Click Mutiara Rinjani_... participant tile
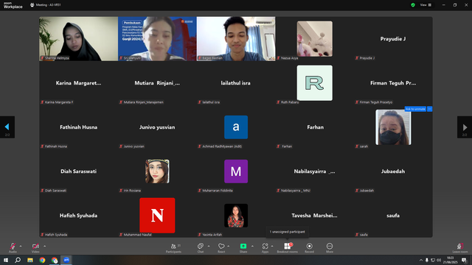This screenshot has height=265, width=472. [157, 83]
